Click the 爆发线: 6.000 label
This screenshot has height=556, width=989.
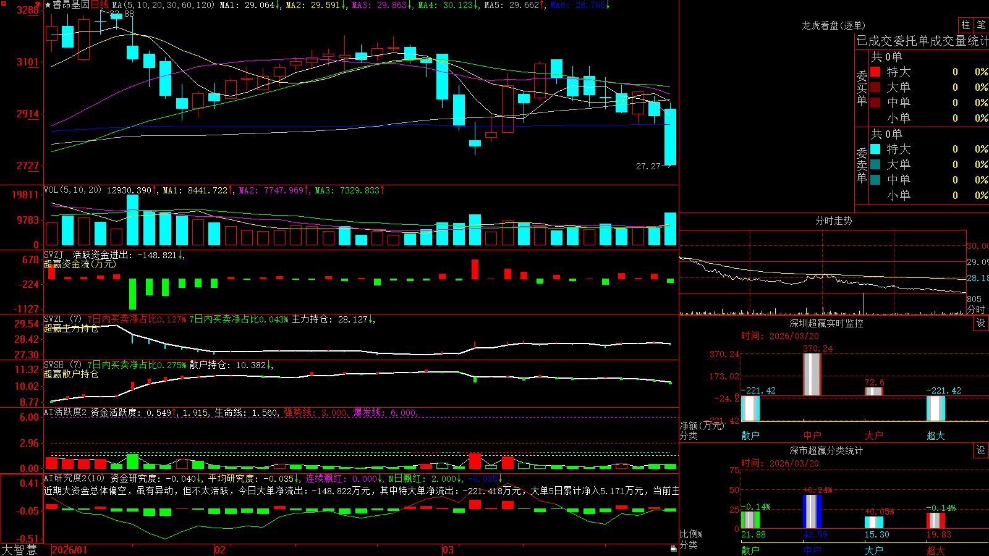[x=385, y=412]
